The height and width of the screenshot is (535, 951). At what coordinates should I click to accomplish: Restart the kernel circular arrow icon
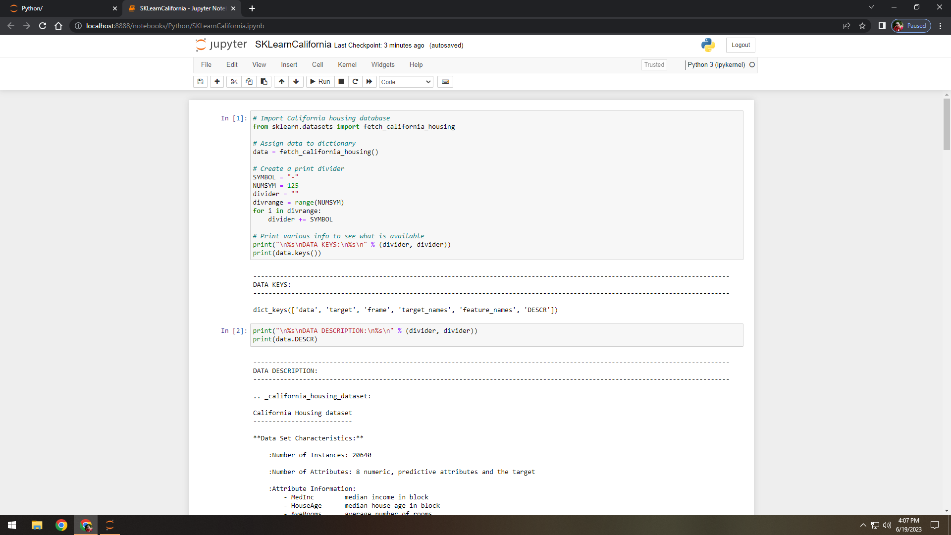355,82
